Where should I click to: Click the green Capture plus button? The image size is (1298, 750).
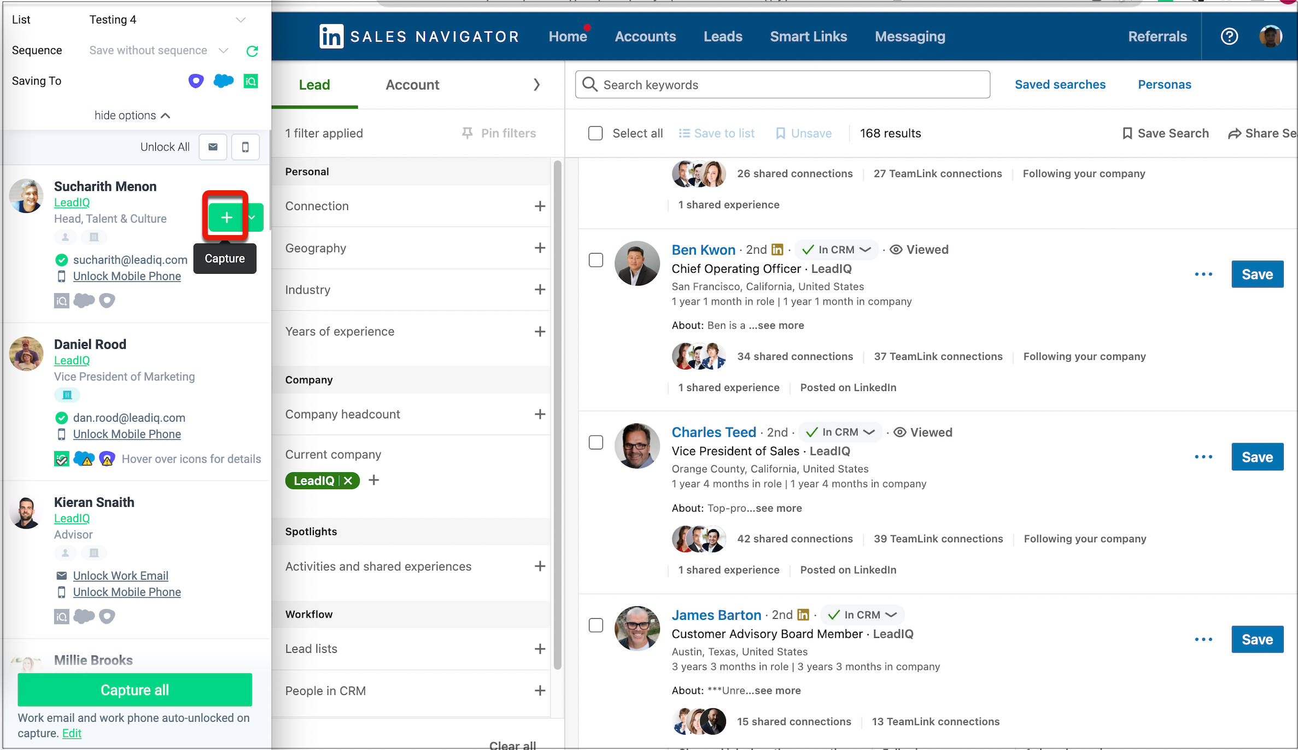pyautogui.click(x=226, y=218)
